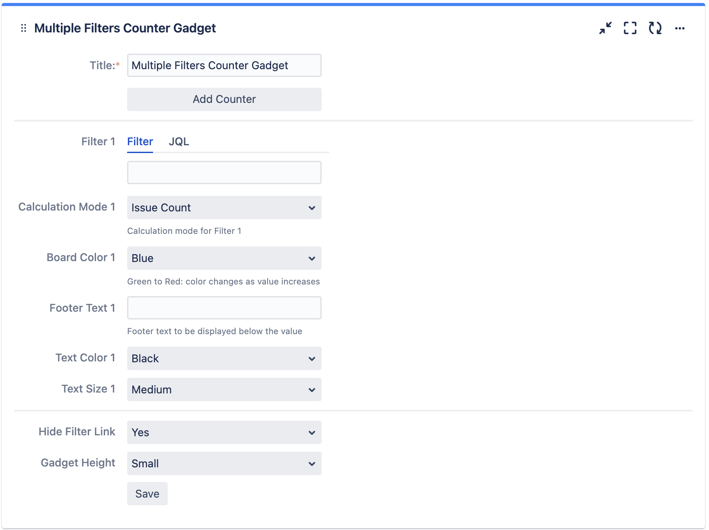Open the Text Color 1 dropdown
The width and height of the screenshot is (709, 530).
coord(224,358)
